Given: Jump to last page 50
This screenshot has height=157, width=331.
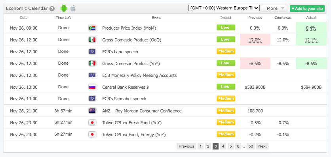Looking at the screenshot, I should point(251,146).
